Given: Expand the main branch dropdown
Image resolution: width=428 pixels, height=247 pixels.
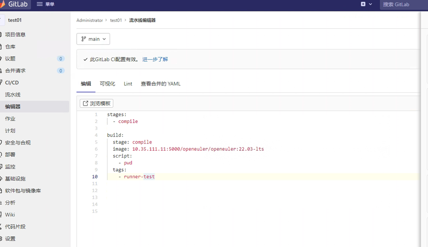Looking at the screenshot, I should pyautogui.click(x=93, y=39).
